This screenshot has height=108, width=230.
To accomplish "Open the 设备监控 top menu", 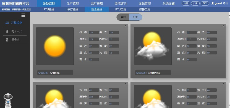I will (x=49, y=3).
